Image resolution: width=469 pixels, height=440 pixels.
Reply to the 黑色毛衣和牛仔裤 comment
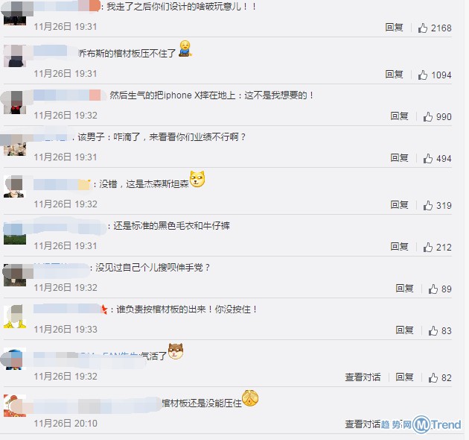tap(399, 247)
